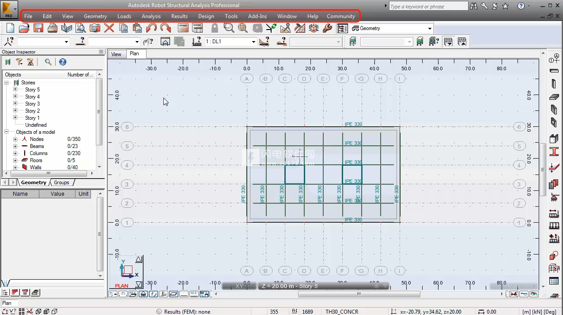Click the Name column header

point(20,194)
